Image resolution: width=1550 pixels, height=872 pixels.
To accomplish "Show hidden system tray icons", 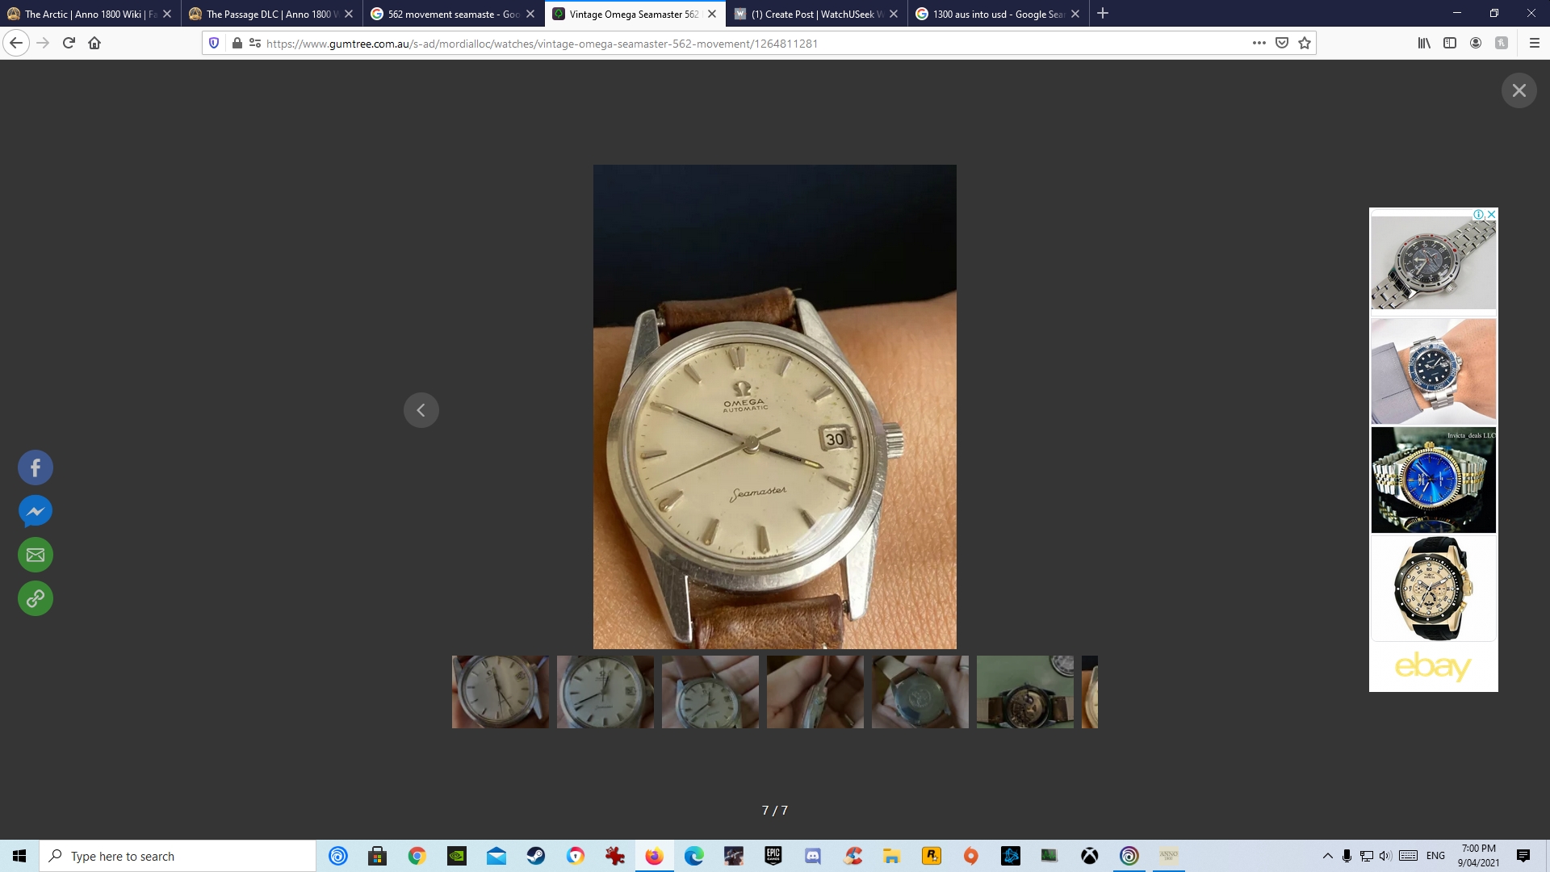I will coord(1327,856).
